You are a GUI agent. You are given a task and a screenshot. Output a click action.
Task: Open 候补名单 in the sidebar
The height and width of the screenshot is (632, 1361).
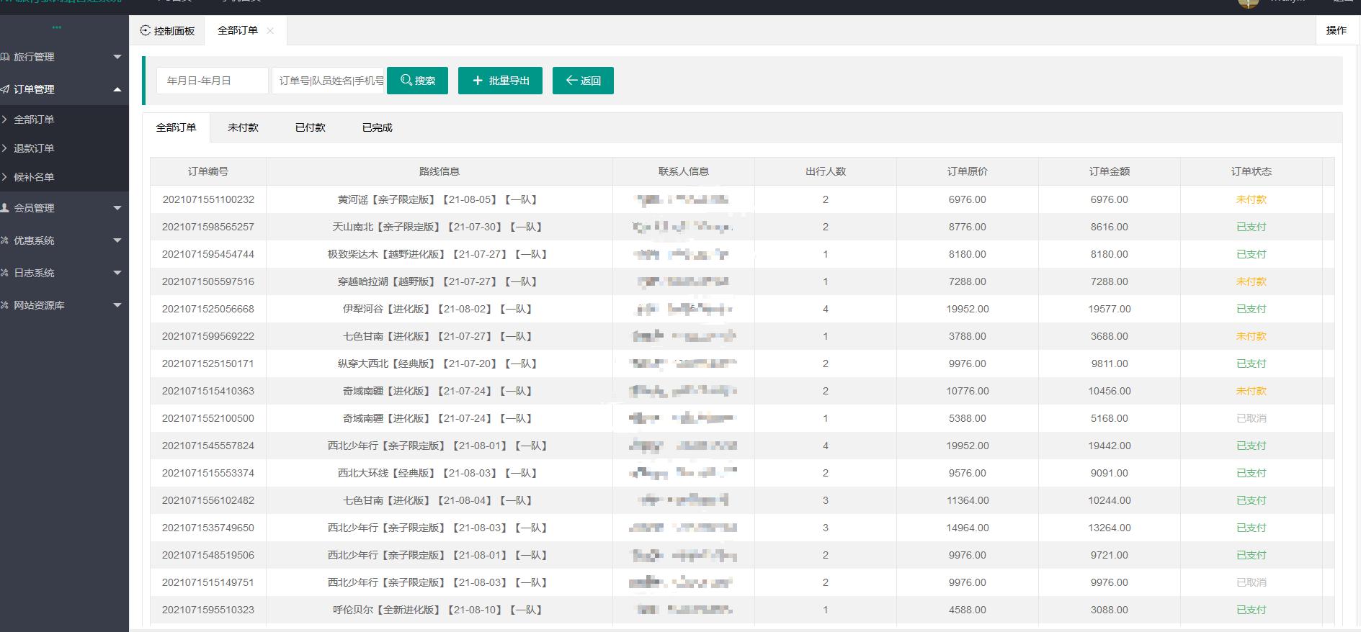click(64, 177)
